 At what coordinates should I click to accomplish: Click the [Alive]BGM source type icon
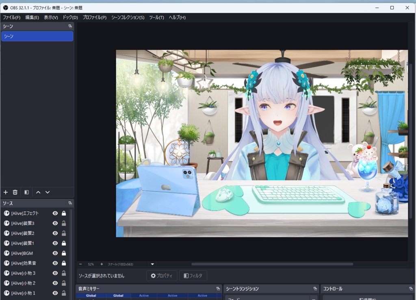6,253
